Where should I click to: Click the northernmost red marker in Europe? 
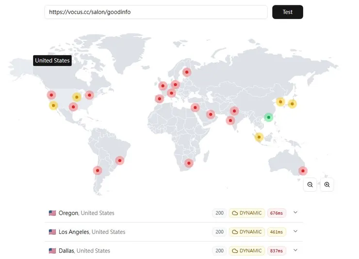187,72
